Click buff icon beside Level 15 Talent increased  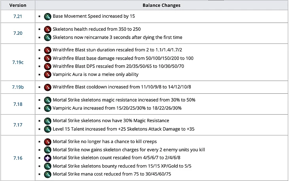click(x=48, y=128)
